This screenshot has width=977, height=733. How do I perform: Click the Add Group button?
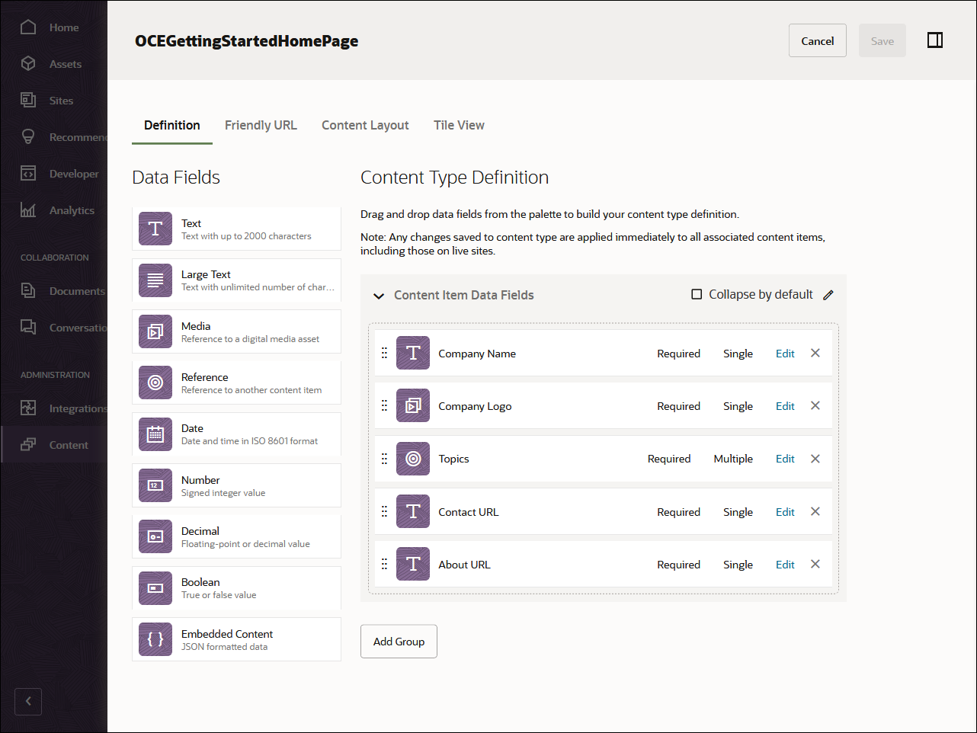coord(399,641)
